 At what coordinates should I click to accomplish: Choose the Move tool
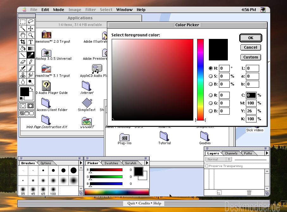(31, 28)
